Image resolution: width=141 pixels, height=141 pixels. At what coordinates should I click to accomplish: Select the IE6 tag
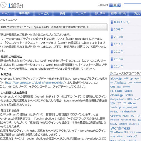113,103
